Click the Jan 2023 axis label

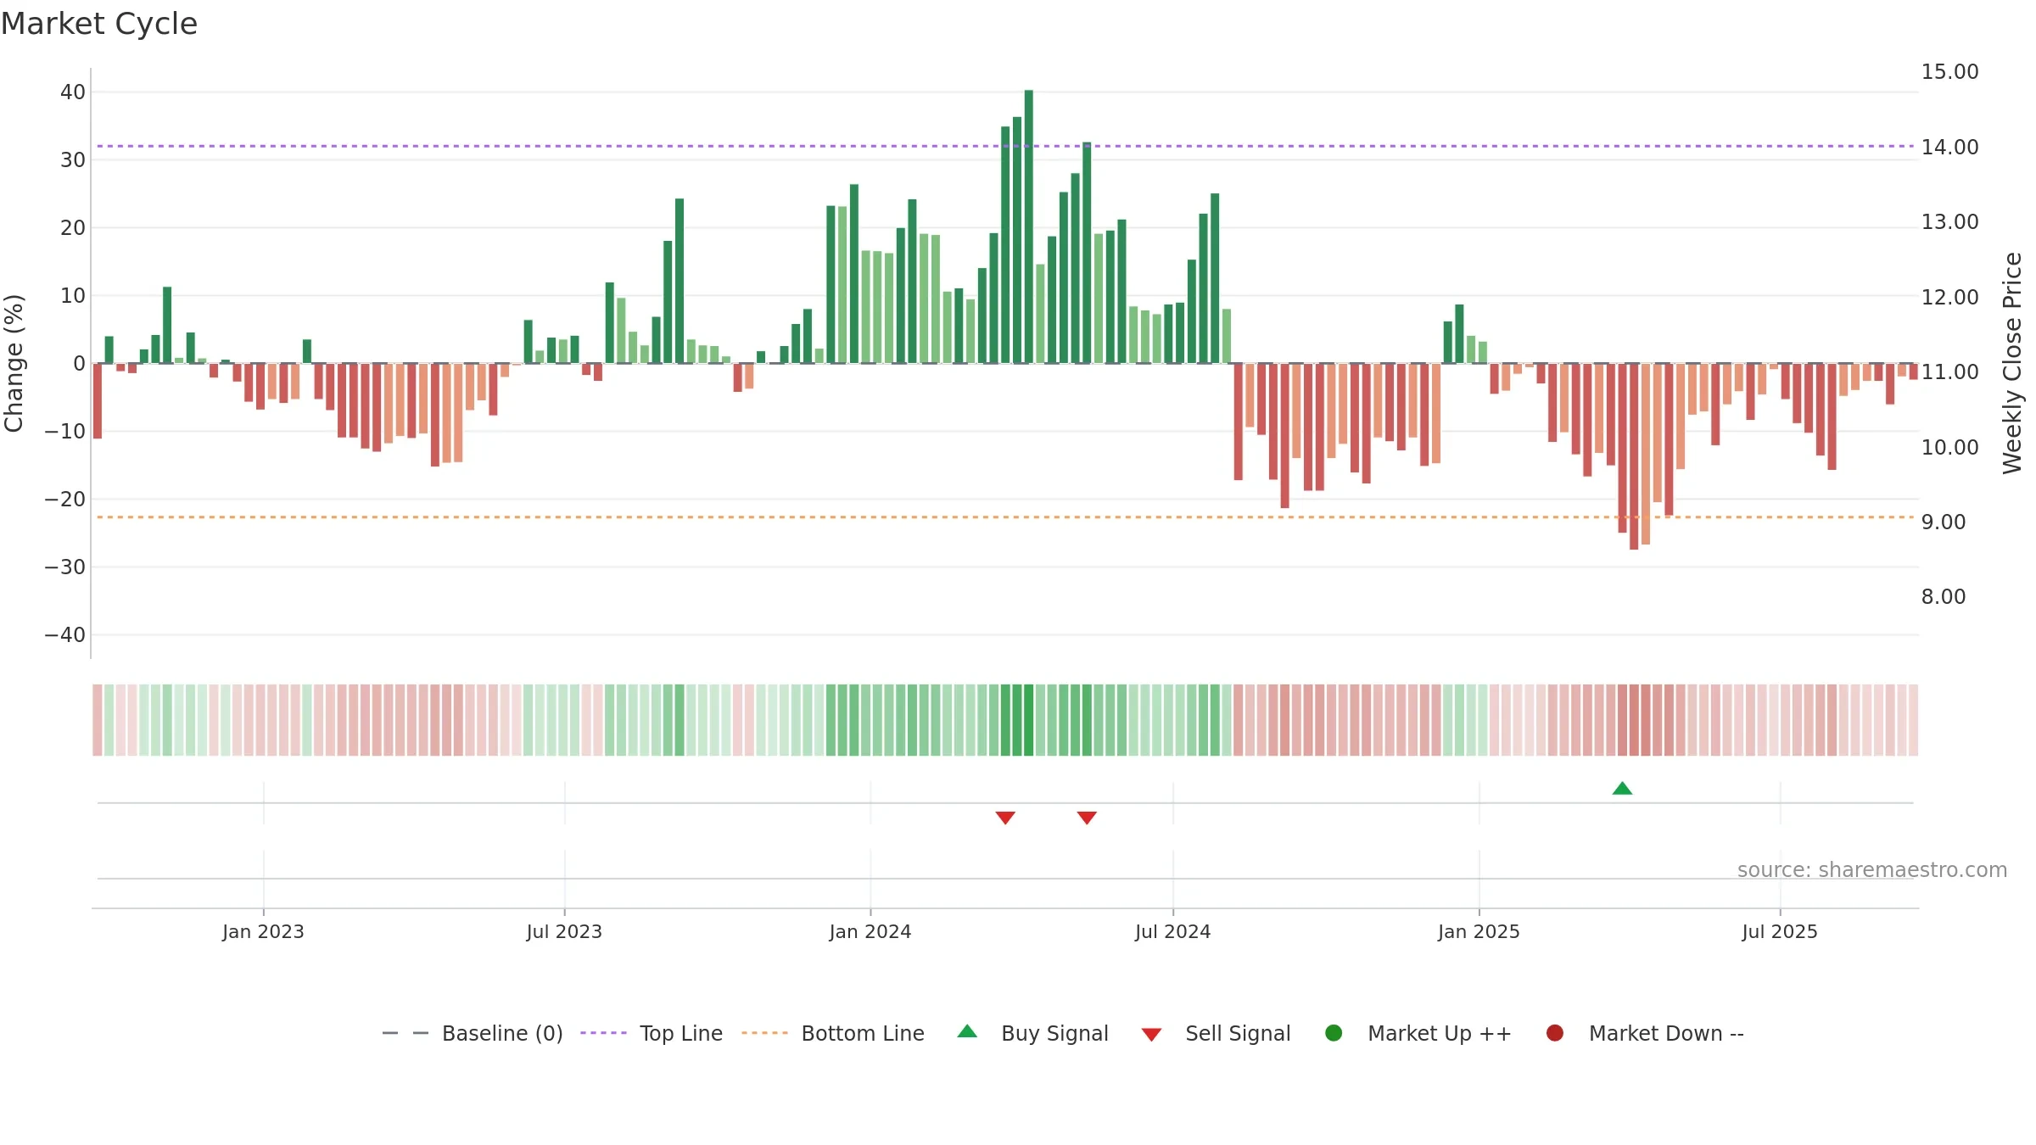point(263,931)
